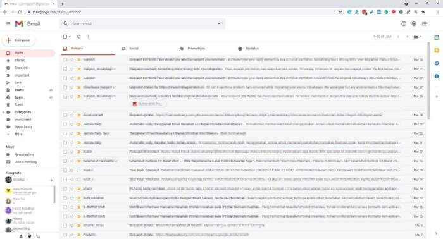Click the attachment chip on the Mar 26 email
Image resolution: width=443 pixels, height=239 pixels.
[x=149, y=104]
